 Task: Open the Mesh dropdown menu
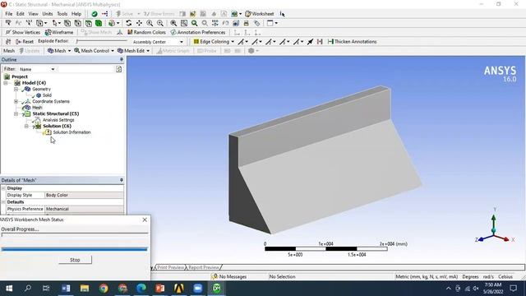click(x=59, y=51)
